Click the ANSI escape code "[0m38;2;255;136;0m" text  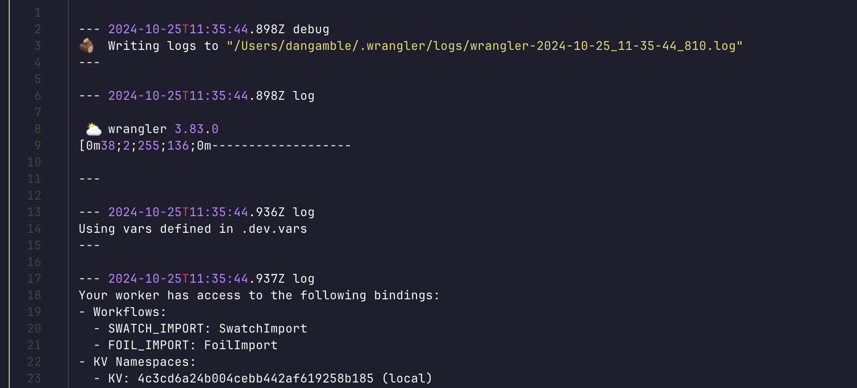tap(145, 145)
